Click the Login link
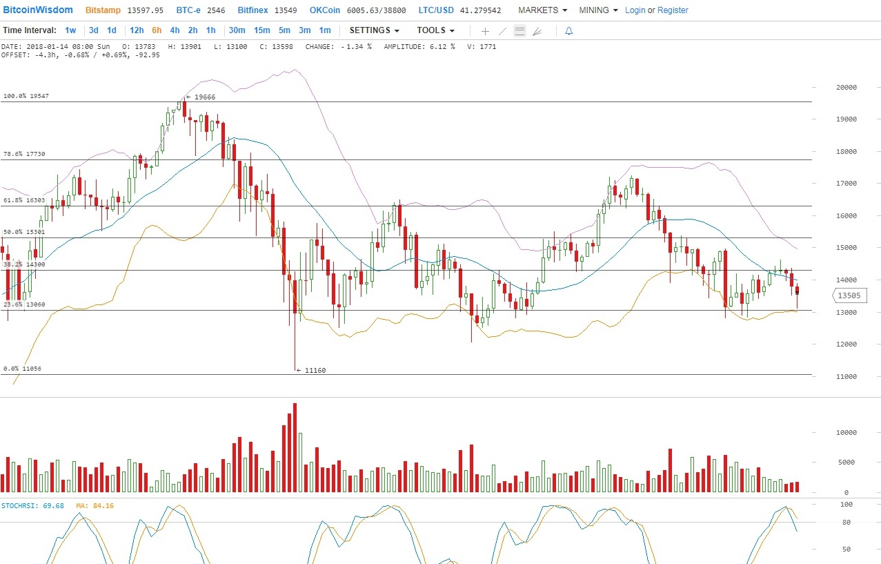 coord(635,10)
